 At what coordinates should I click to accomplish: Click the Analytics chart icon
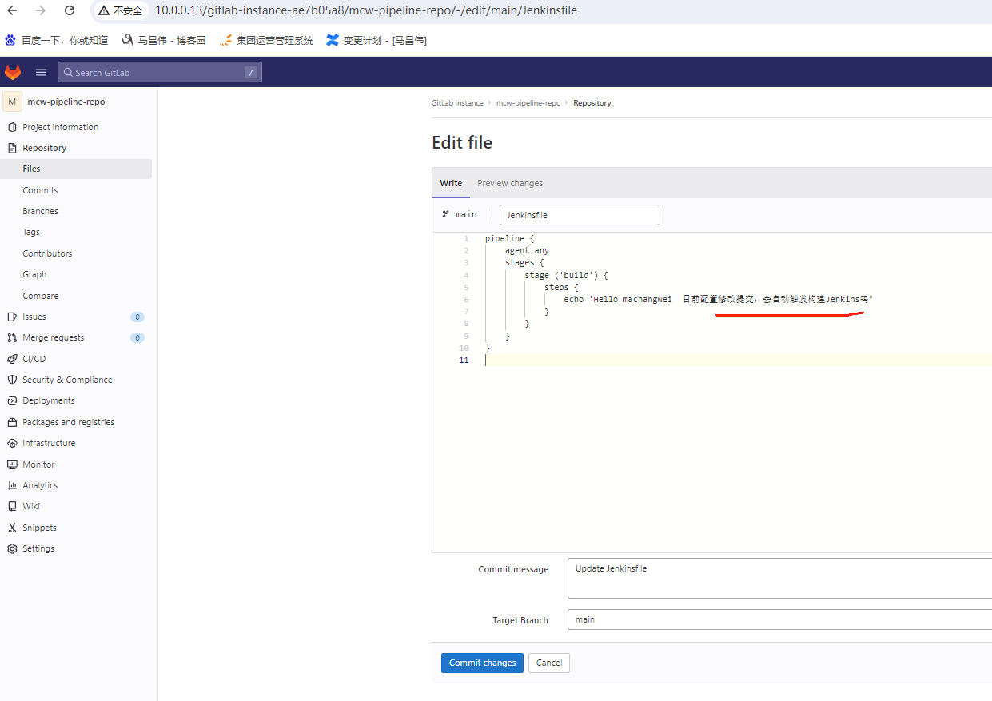click(x=12, y=485)
